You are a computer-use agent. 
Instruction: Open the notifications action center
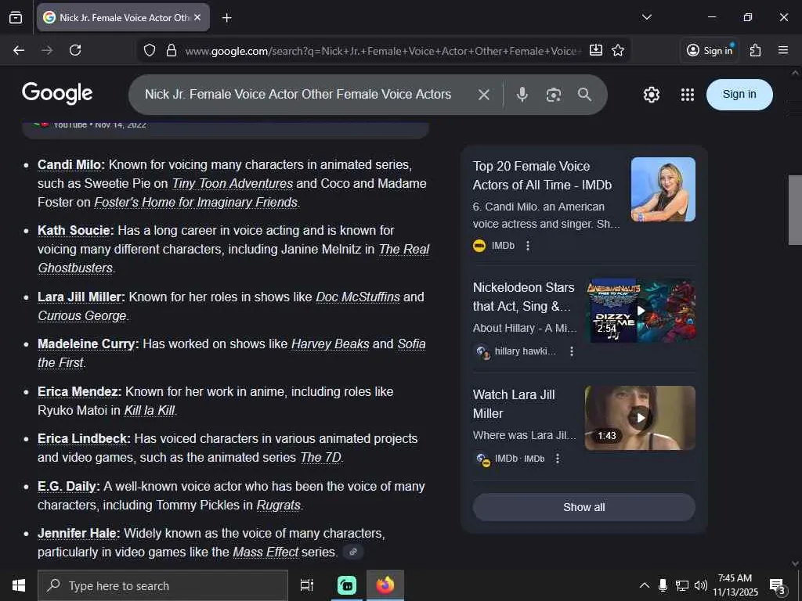click(x=778, y=585)
